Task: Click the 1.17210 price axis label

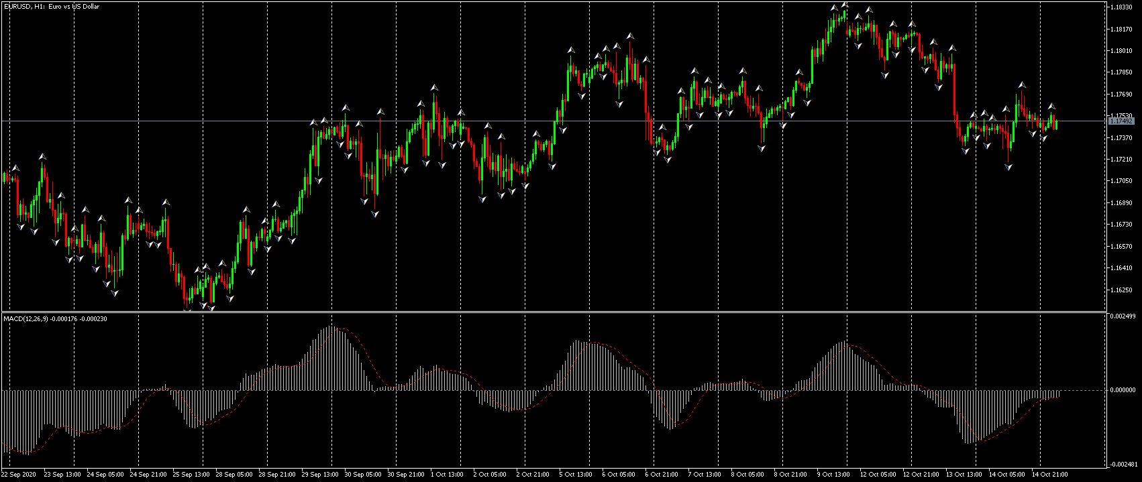Action: [x=1121, y=160]
